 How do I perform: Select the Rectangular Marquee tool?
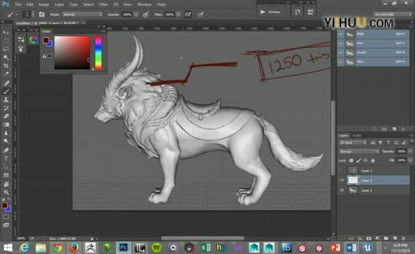coord(6,41)
